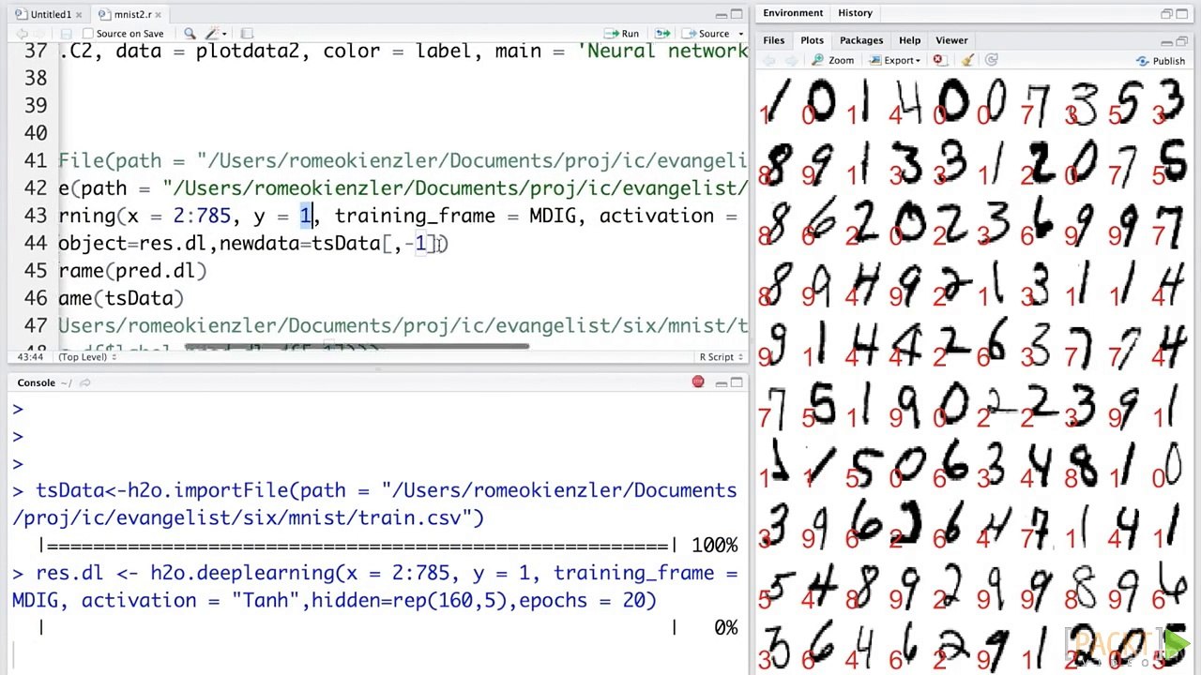Open the Source options dropdown arrow

pos(739,34)
